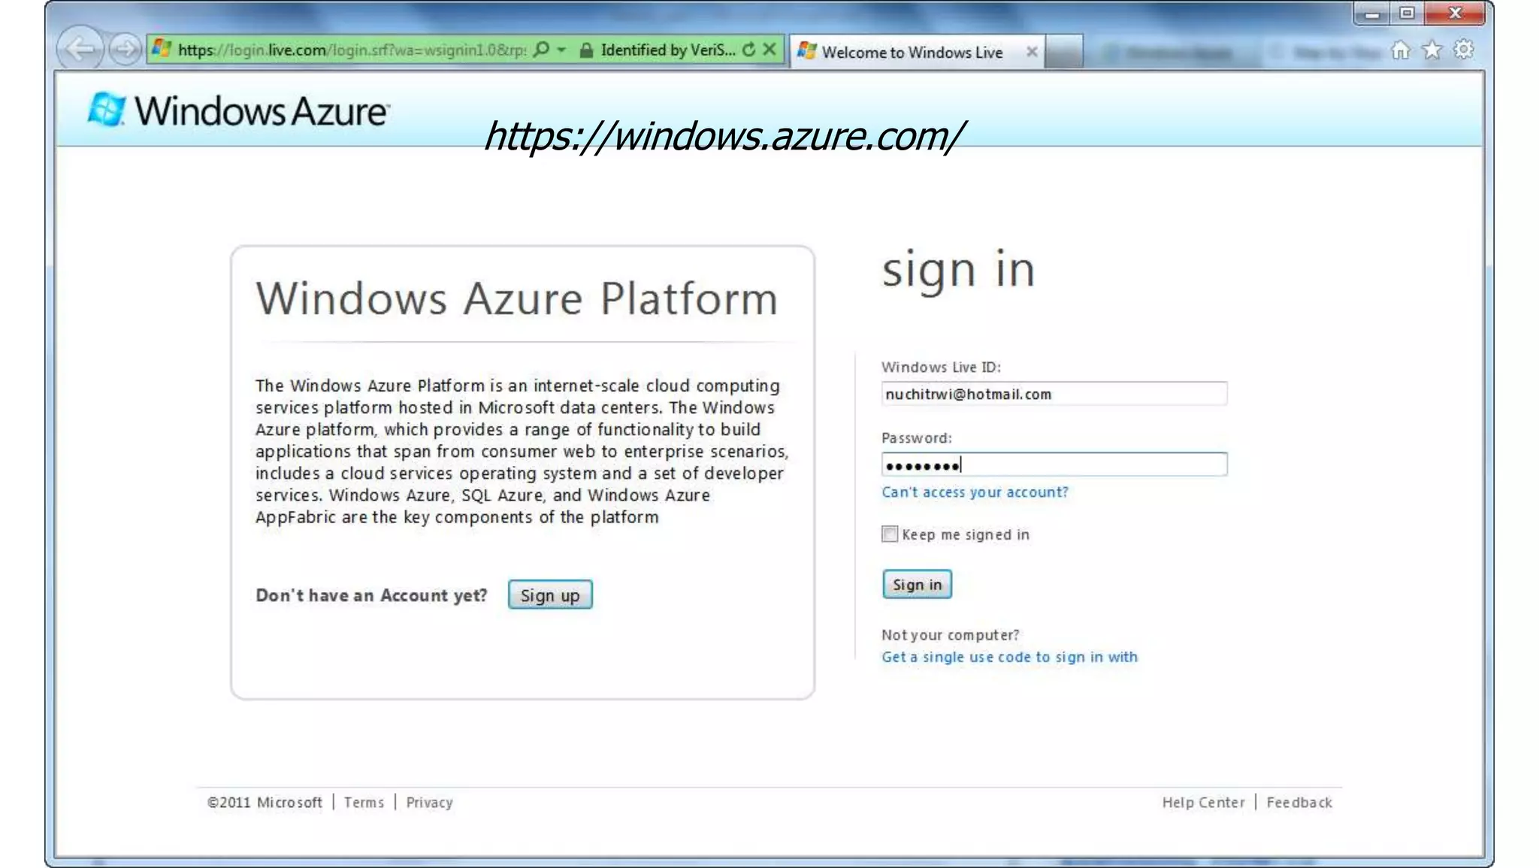Click the security lock icon
Viewport: 1539px width, 868px height.
(x=587, y=50)
